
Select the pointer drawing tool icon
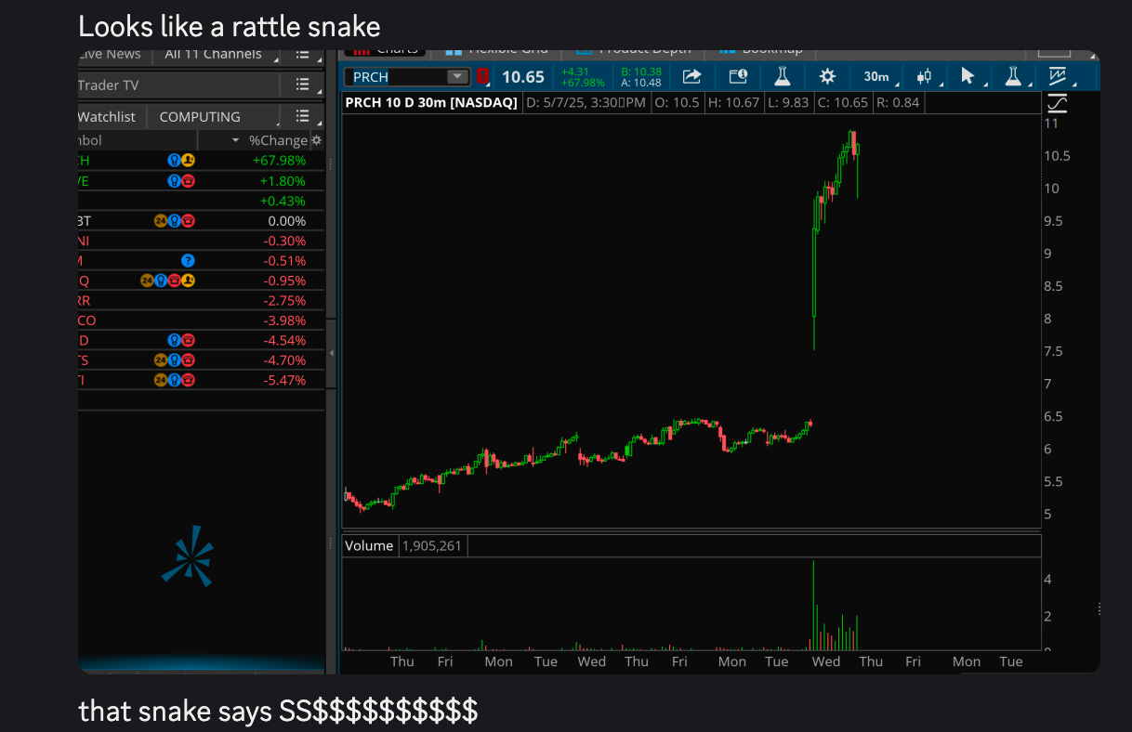point(967,77)
